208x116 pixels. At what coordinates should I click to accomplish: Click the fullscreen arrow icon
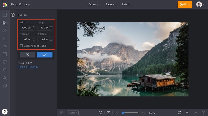(108, 113)
